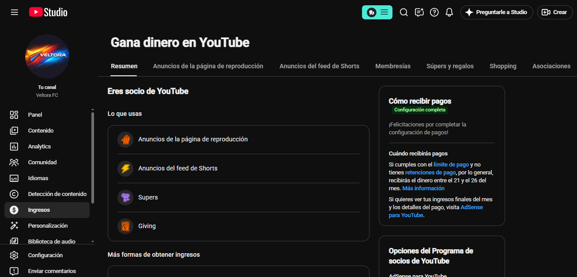Click the Veltora FC channel name

47,95
